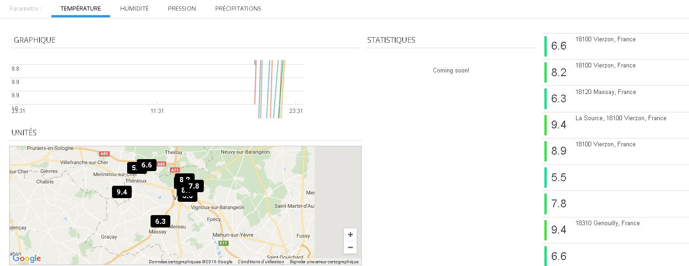This screenshot has height=266, width=689.
Task: Select the 8.2 Vierzon reading in list
Action: click(x=559, y=72)
